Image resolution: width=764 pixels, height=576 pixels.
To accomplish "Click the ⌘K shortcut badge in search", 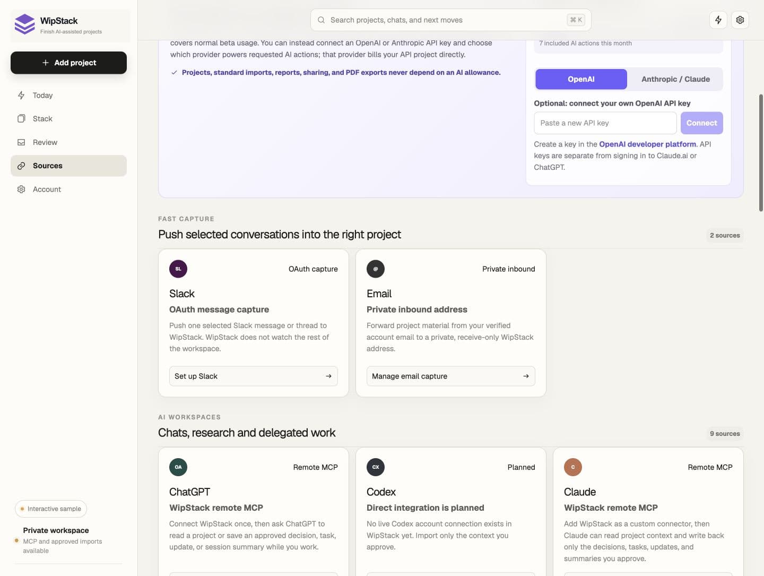I will 576,20.
